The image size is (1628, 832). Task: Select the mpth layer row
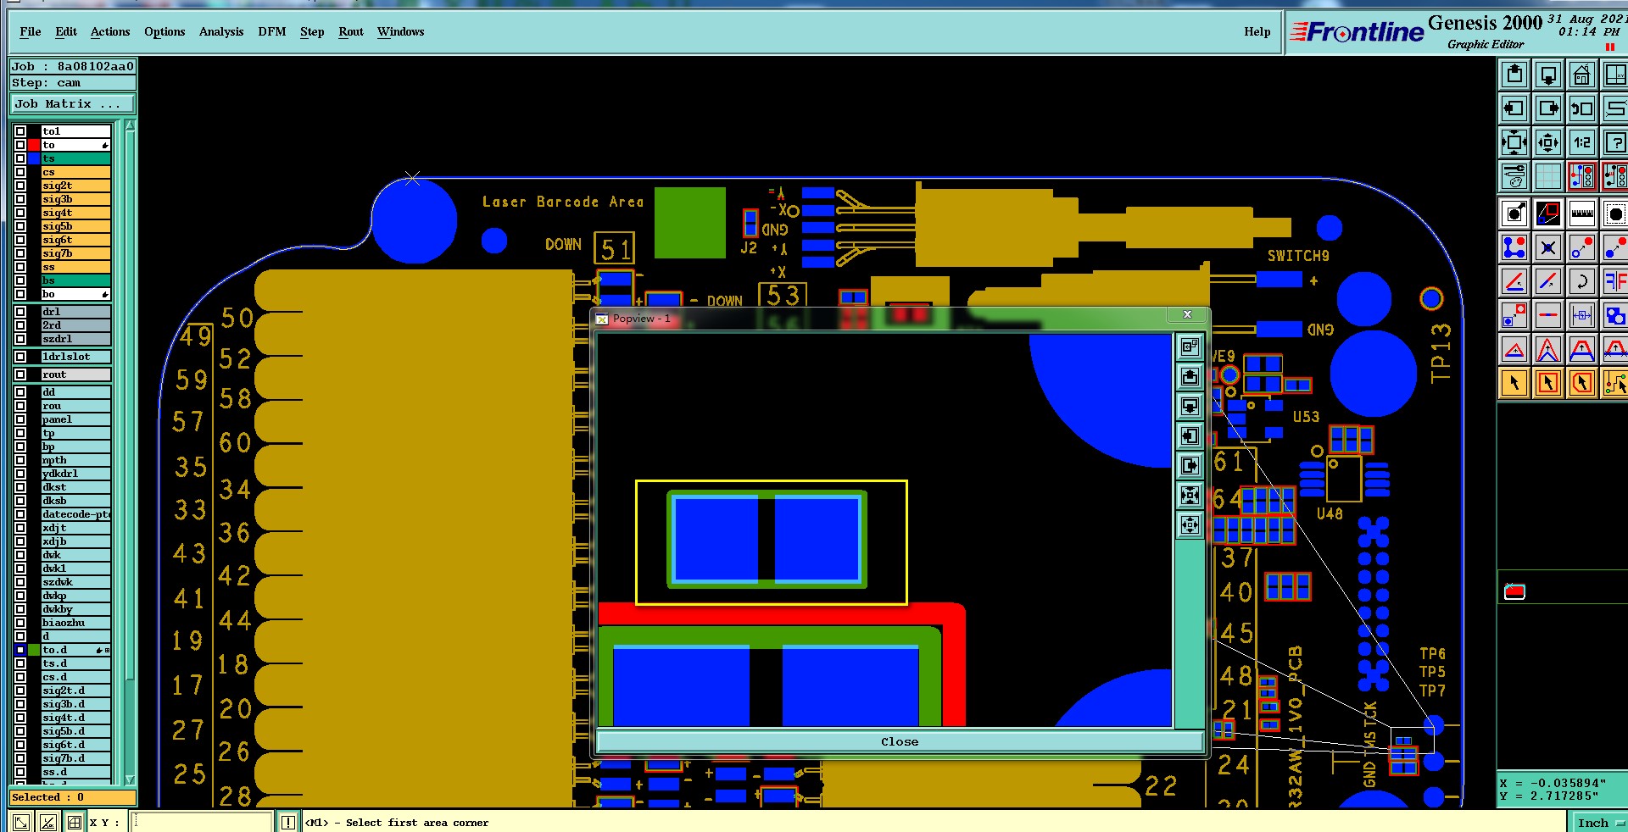[x=76, y=460]
